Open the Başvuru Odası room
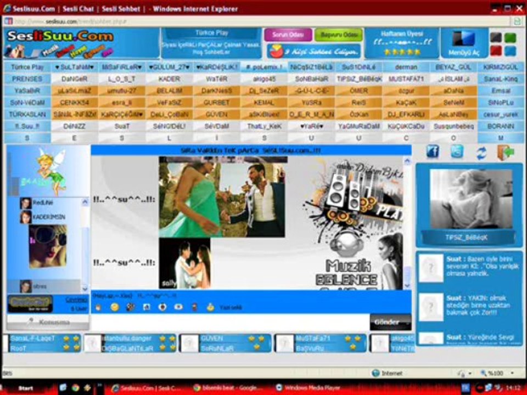The image size is (527, 395). pos(339,35)
